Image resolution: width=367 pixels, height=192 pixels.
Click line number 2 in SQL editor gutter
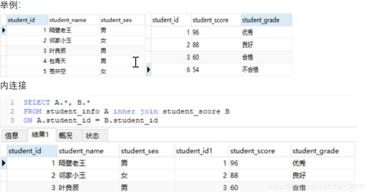tap(12, 111)
